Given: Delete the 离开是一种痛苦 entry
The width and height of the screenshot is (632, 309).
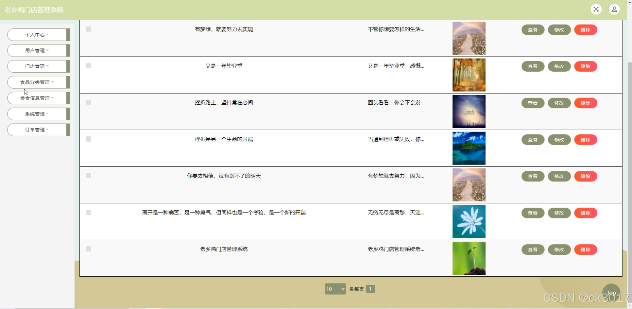Looking at the screenshot, I should coord(586,213).
